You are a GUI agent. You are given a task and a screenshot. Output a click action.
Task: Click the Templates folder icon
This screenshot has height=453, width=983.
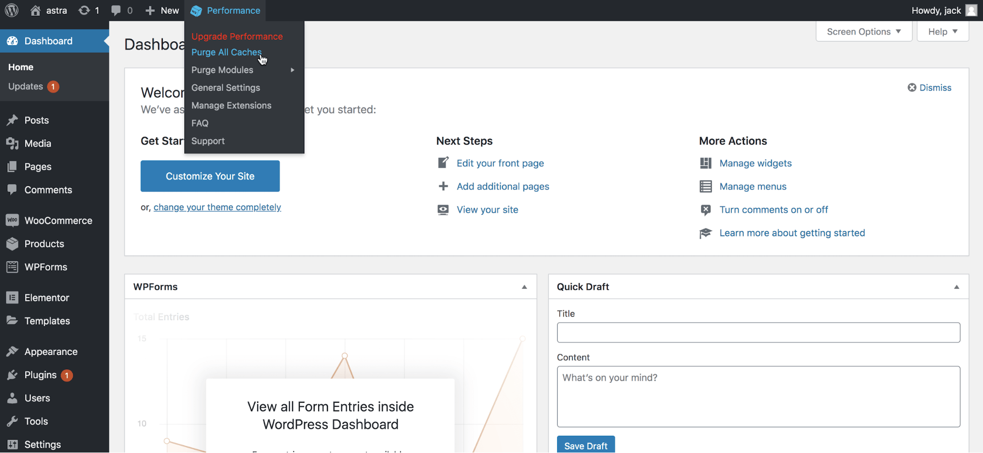coord(12,320)
